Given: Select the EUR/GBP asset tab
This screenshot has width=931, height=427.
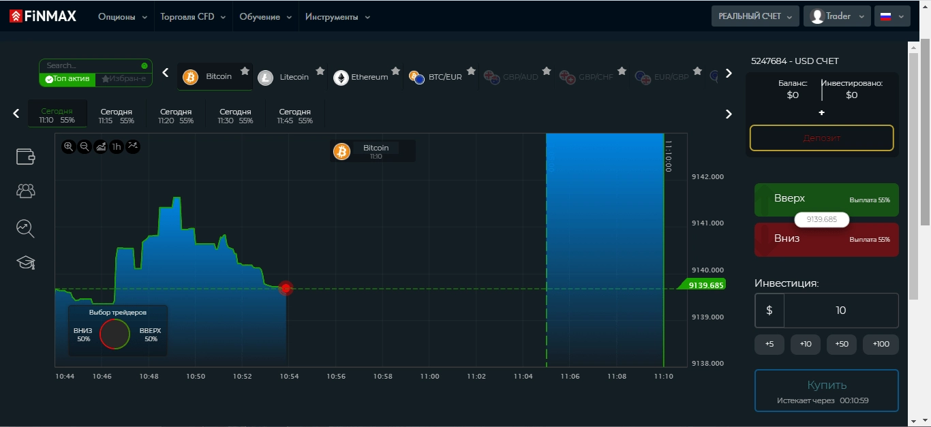Looking at the screenshot, I should (668, 77).
